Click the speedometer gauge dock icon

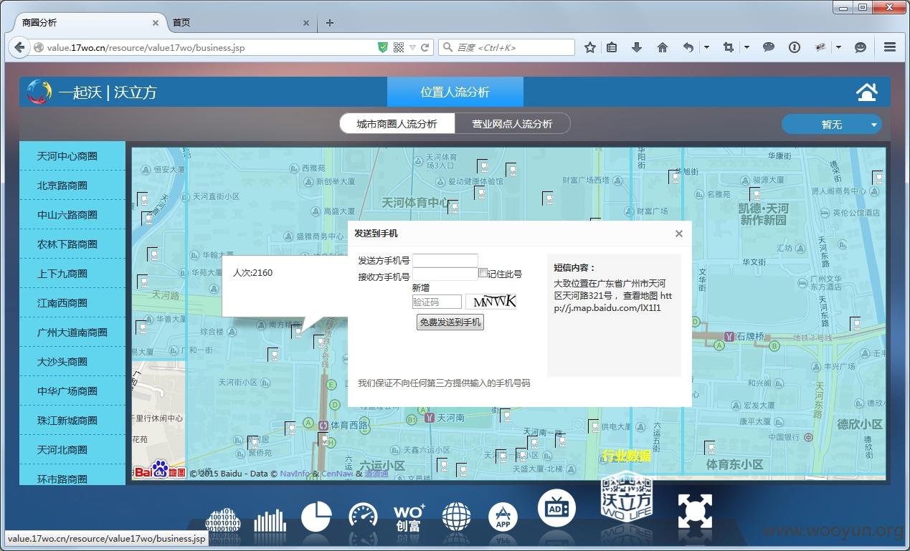pos(363,517)
